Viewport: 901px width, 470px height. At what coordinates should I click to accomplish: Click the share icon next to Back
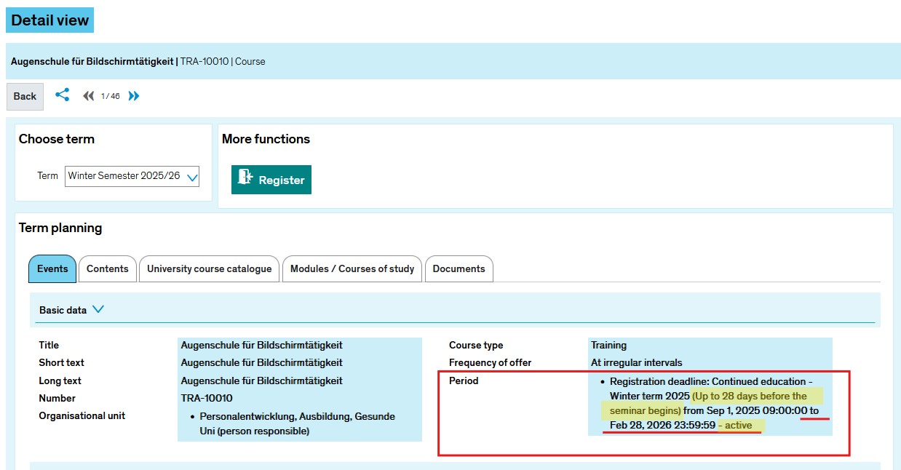tap(63, 95)
